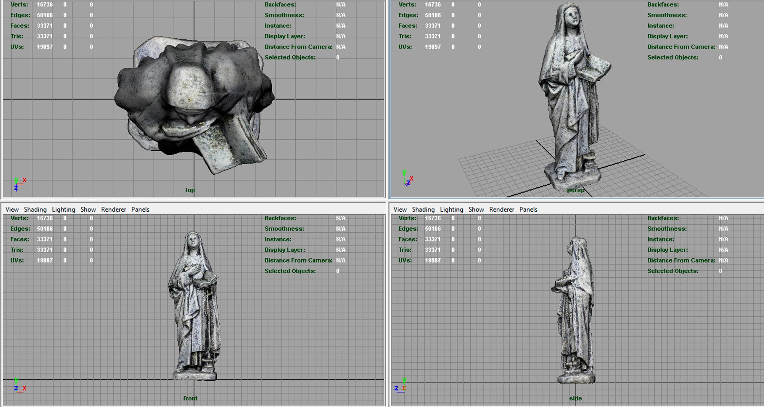Click Edges count 50106 in top viewport
This screenshot has width=764, height=407.
click(x=45, y=15)
